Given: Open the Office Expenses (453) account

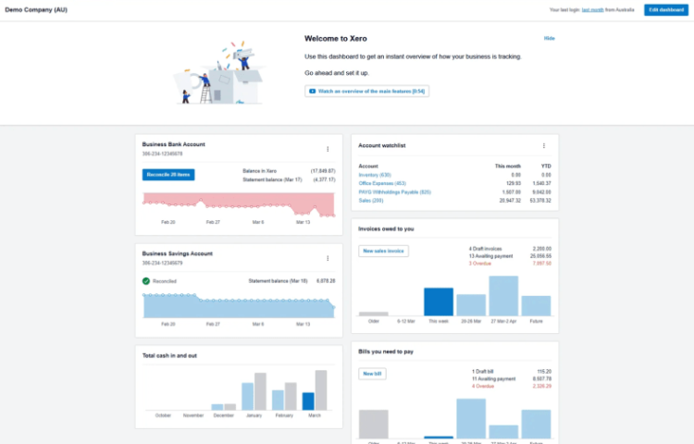Looking at the screenshot, I should point(382,183).
